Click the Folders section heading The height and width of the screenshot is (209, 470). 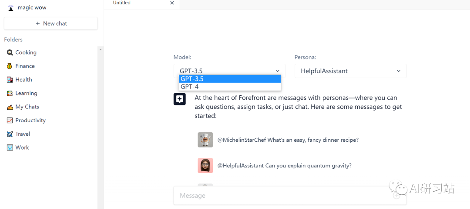coord(13,40)
